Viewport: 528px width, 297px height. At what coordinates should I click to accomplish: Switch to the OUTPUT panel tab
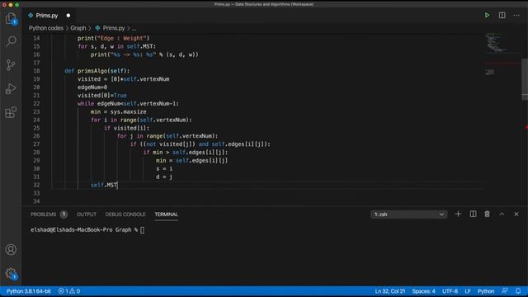pyautogui.click(x=87, y=214)
